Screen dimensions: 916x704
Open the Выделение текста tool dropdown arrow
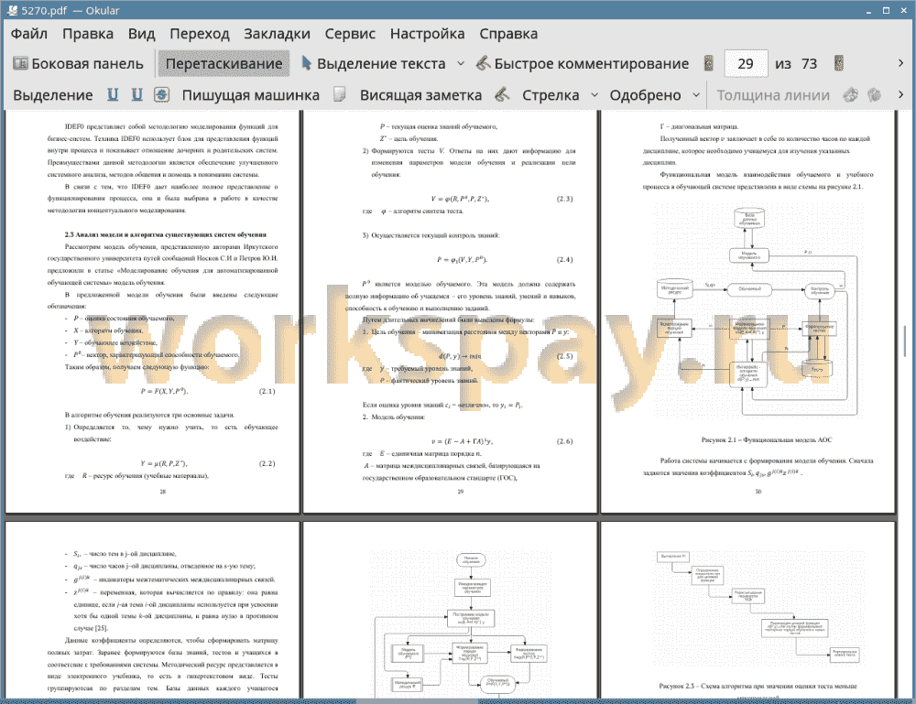tap(461, 64)
